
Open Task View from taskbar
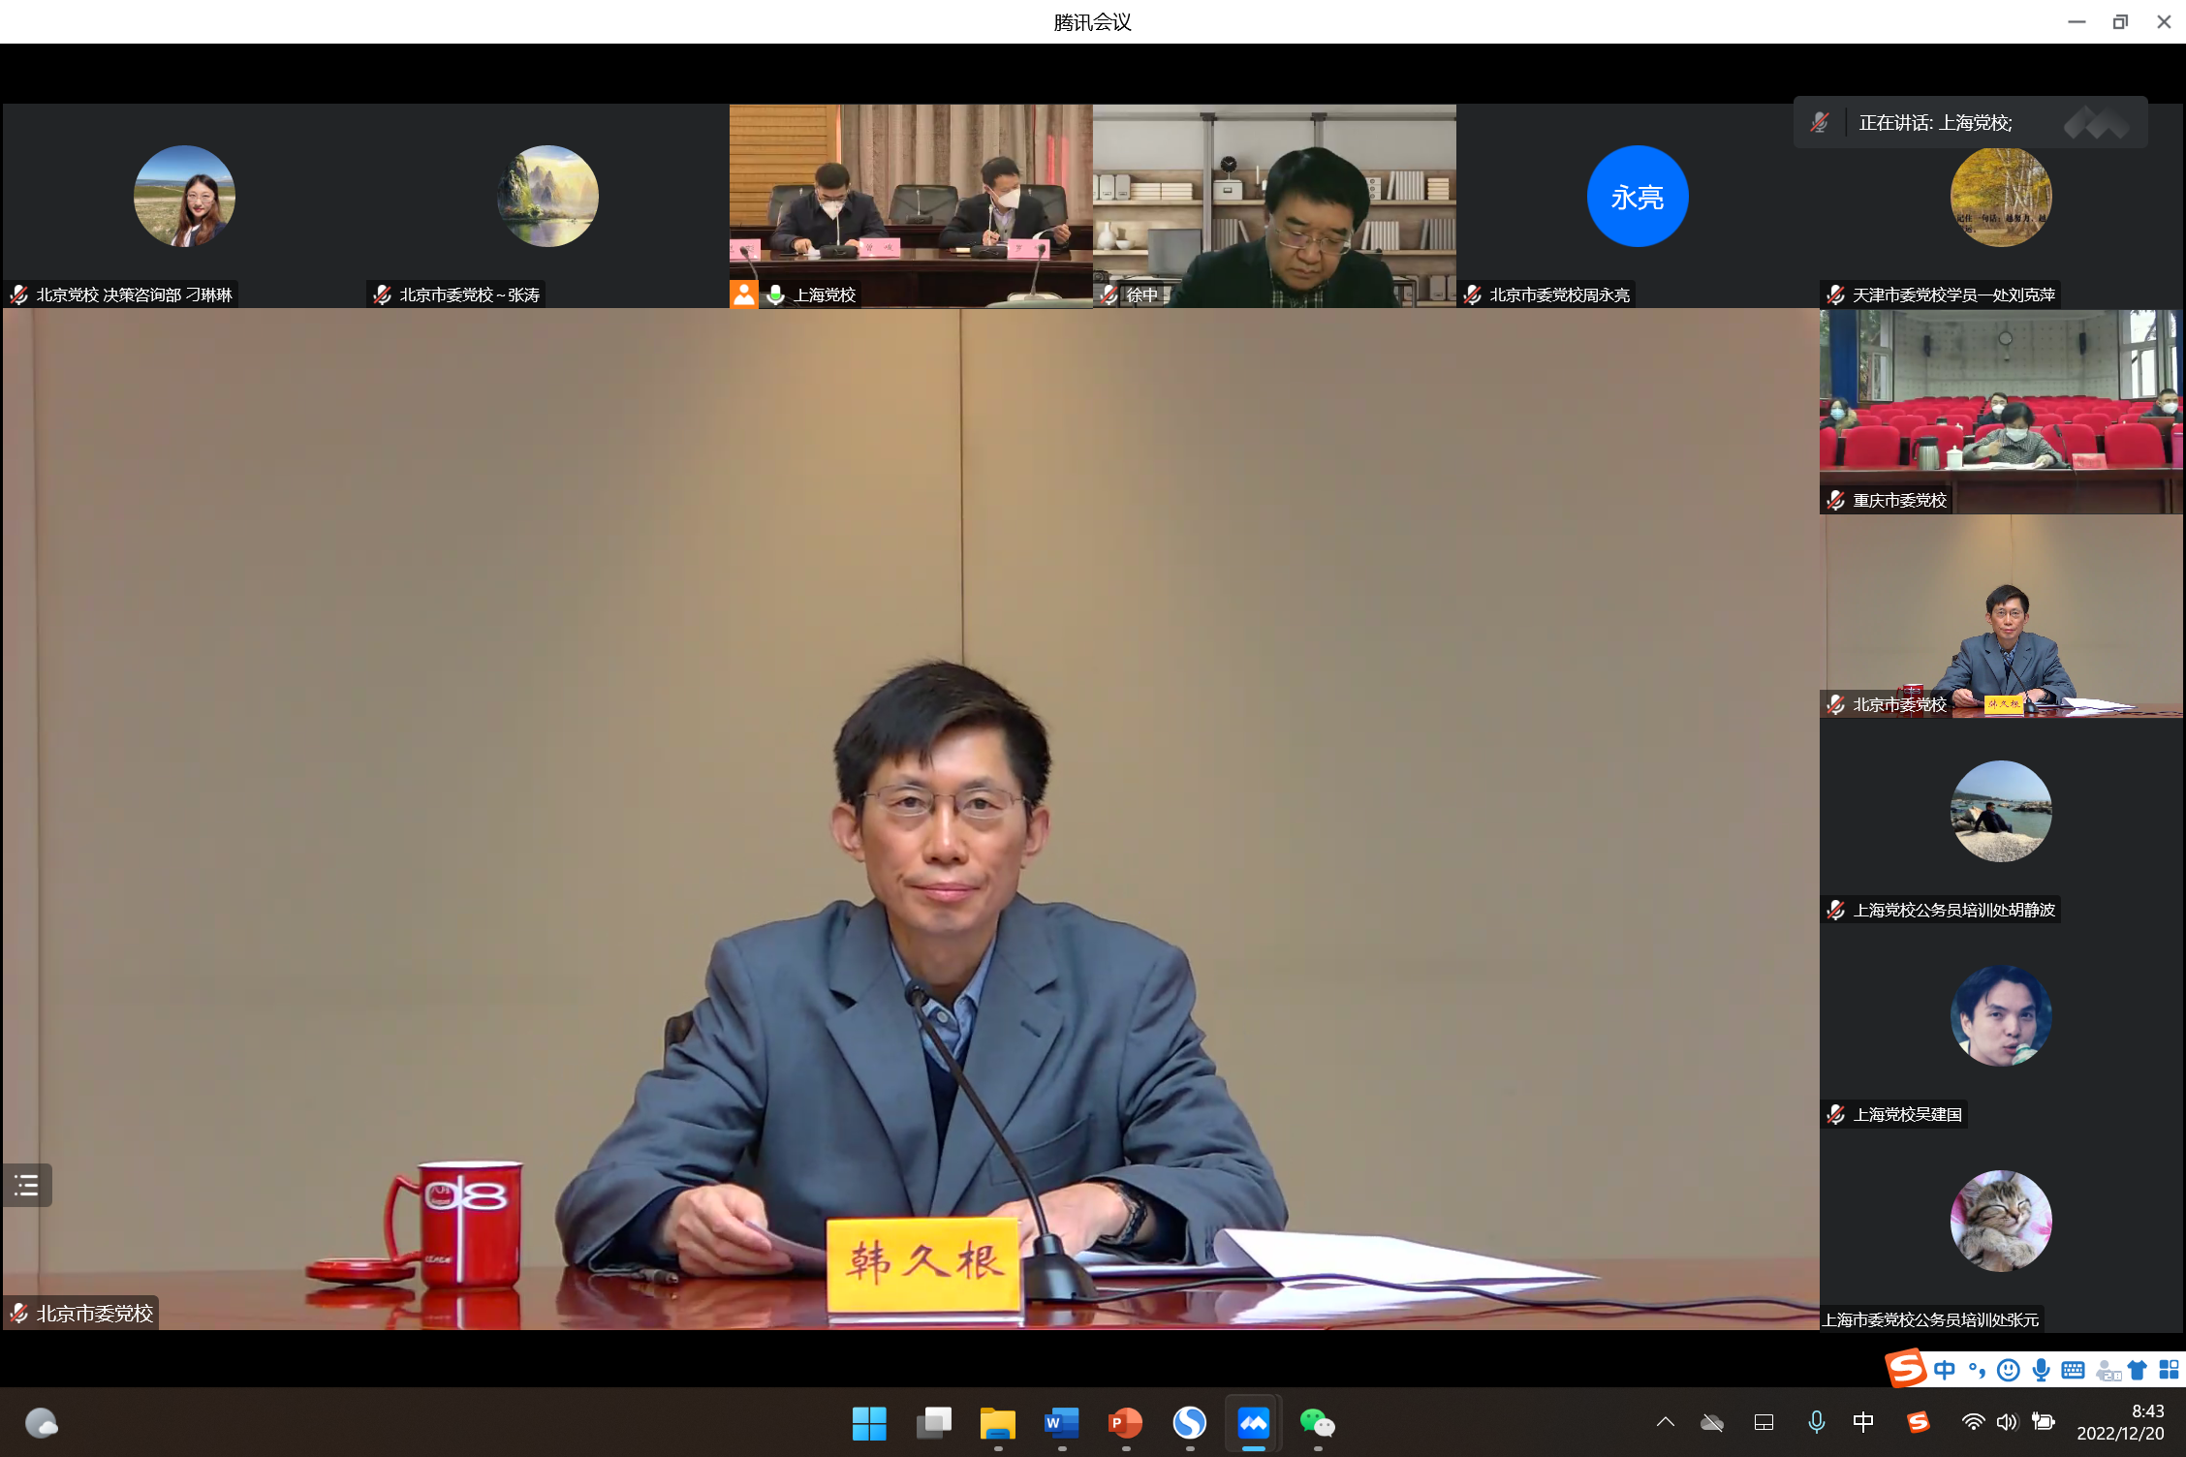pyautogui.click(x=933, y=1423)
